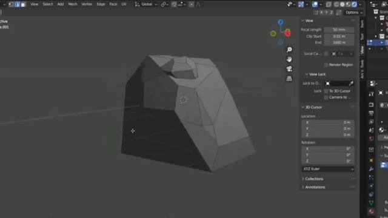Toggle X-ray mode
Screen dimensions: 388x218
click(329, 4)
